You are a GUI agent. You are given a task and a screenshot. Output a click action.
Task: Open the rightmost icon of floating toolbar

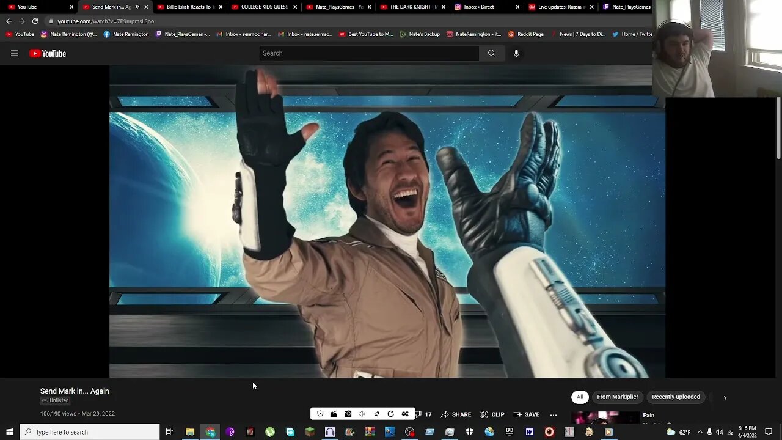tap(405, 414)
